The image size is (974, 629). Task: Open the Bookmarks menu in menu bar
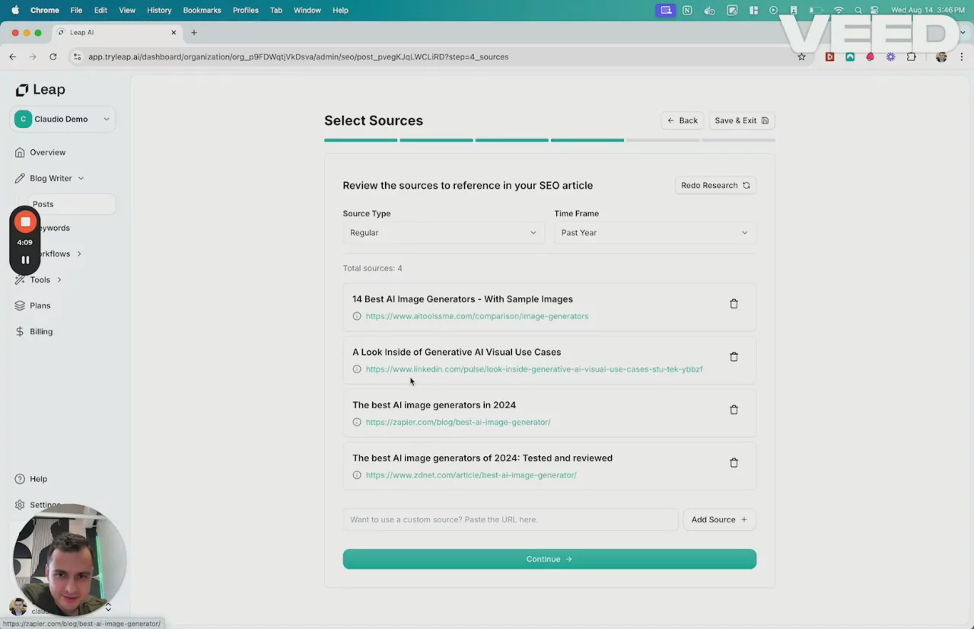coord(202,10)
